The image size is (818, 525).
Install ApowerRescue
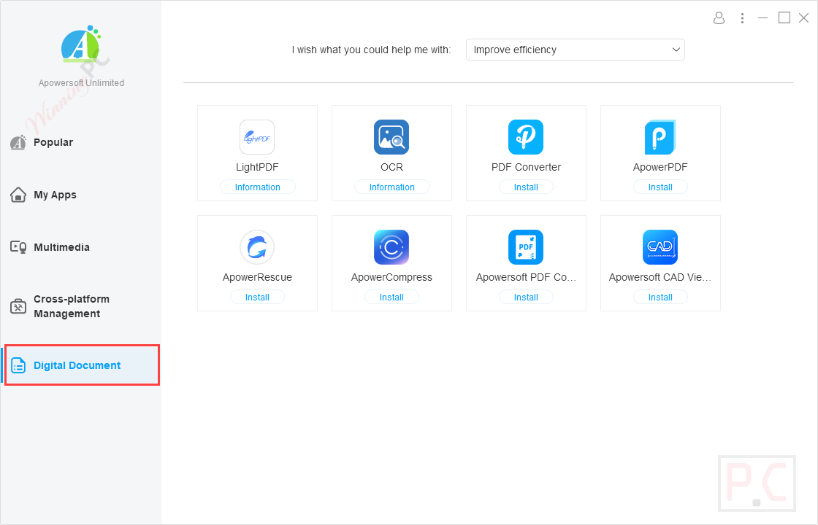click(x=257, y=297)
